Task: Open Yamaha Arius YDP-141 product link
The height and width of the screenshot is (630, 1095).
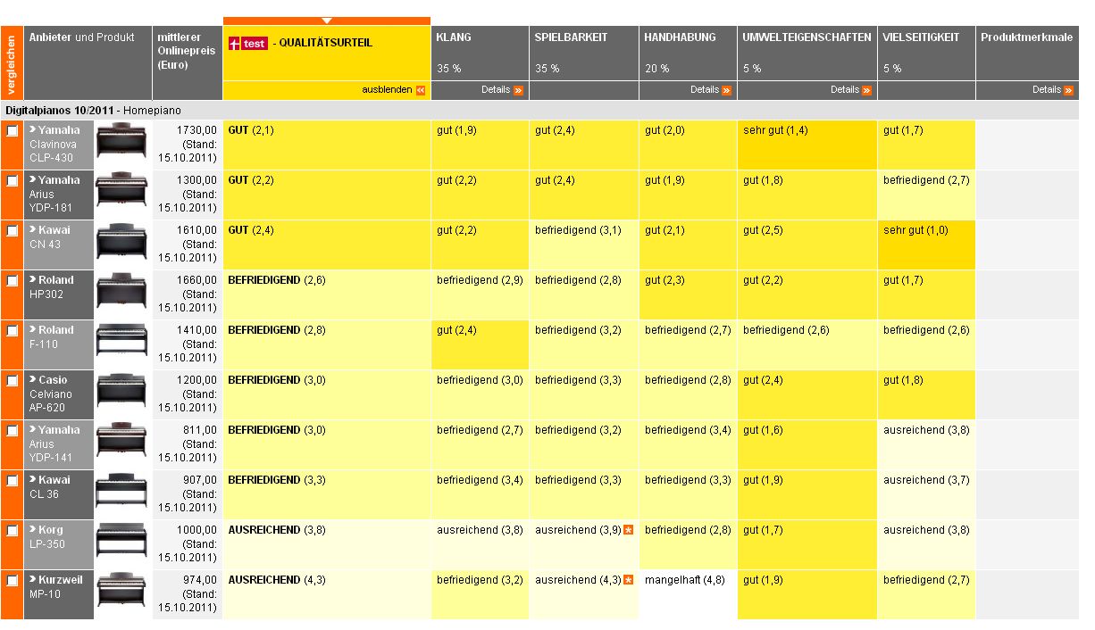Action: pos(55,443)
